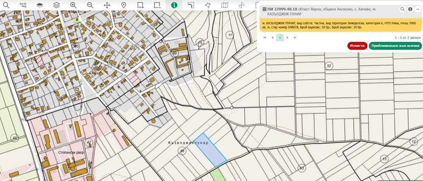Zoom out with the minus magnifier icon
This screenshot has height=181, width=423.
click(x=90, y=5)
